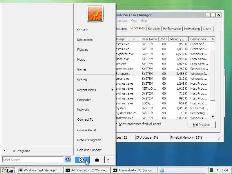Click into the Start Search field
The width and height of the screenshot is (232, 174).
pyautogui.click(x=33, y=160)
